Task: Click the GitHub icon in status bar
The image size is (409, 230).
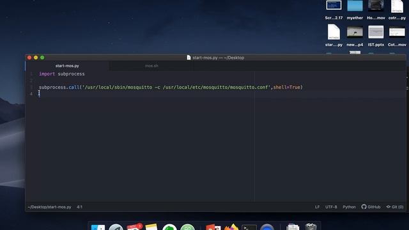Action: point(364,207)
